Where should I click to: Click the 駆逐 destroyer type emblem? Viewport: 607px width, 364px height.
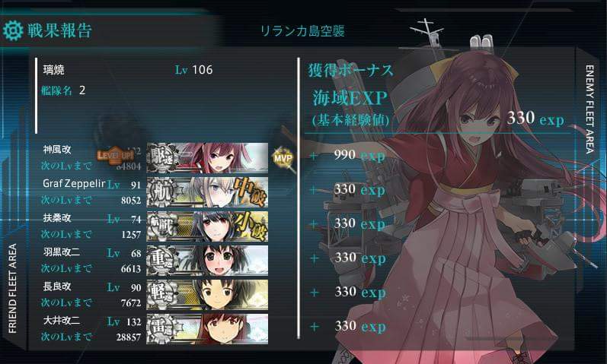pyautogui.click(x=162, y=157)
